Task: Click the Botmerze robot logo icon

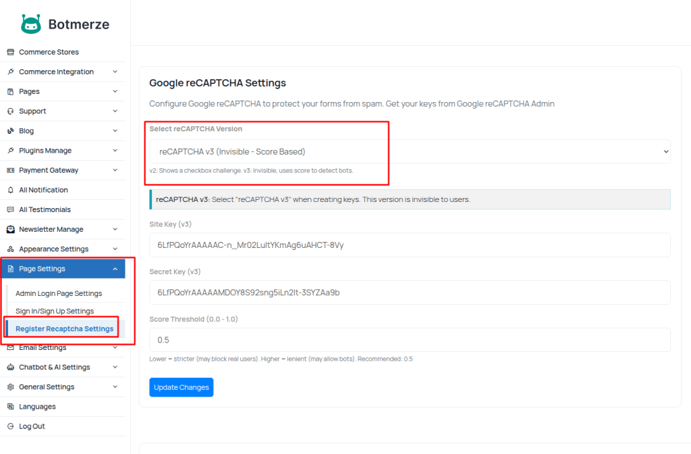Action: coord(31,24)
